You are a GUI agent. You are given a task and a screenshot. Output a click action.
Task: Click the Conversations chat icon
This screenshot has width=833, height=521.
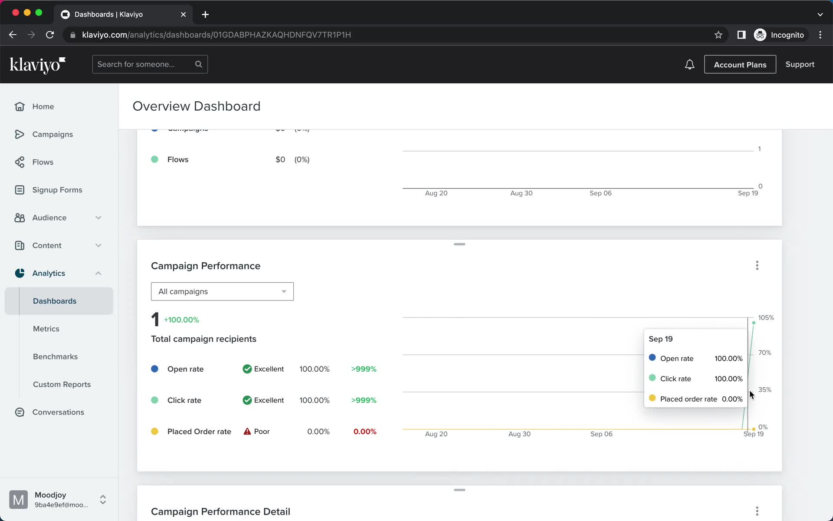(x=20, y=412)
